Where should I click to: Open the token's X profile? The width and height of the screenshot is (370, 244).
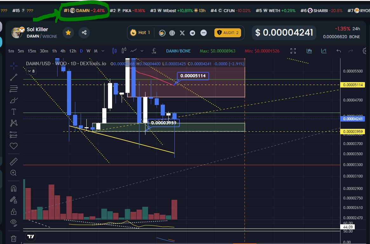coord(182,33)
